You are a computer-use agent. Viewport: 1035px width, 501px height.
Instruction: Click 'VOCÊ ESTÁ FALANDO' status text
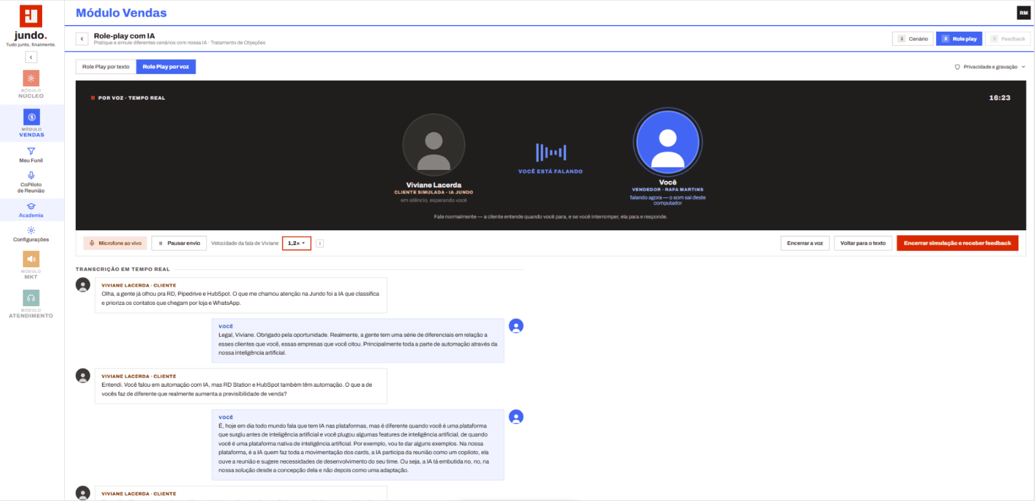550,172
